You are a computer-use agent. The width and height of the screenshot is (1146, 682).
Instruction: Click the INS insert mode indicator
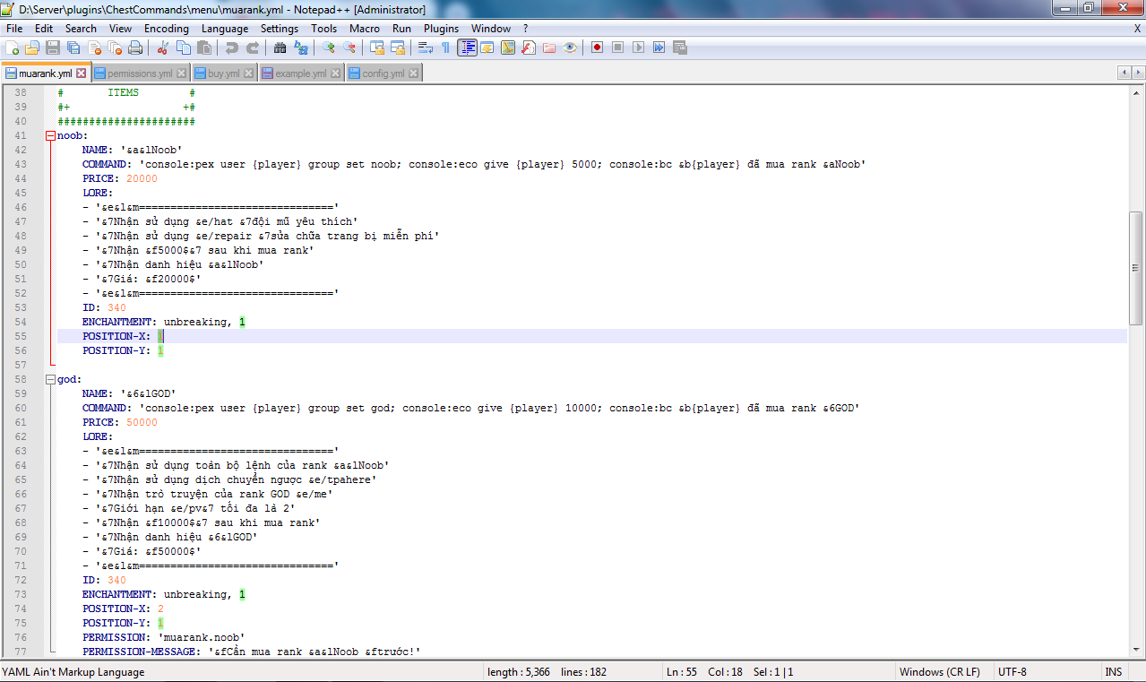coord(1113,672)
